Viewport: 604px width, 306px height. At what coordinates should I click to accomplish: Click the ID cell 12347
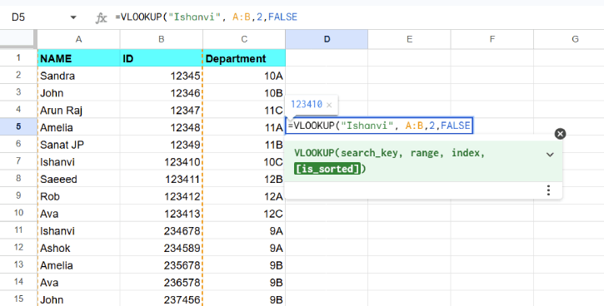pyautogui.click(x=162, y=110)
